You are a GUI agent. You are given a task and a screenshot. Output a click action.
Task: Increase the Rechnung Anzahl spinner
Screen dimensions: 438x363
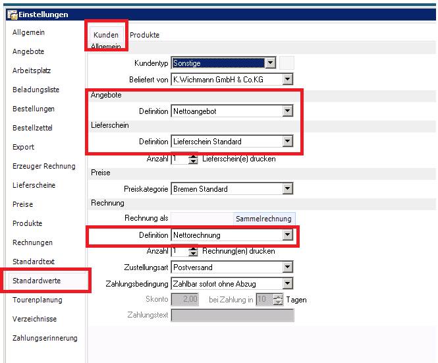193,249
